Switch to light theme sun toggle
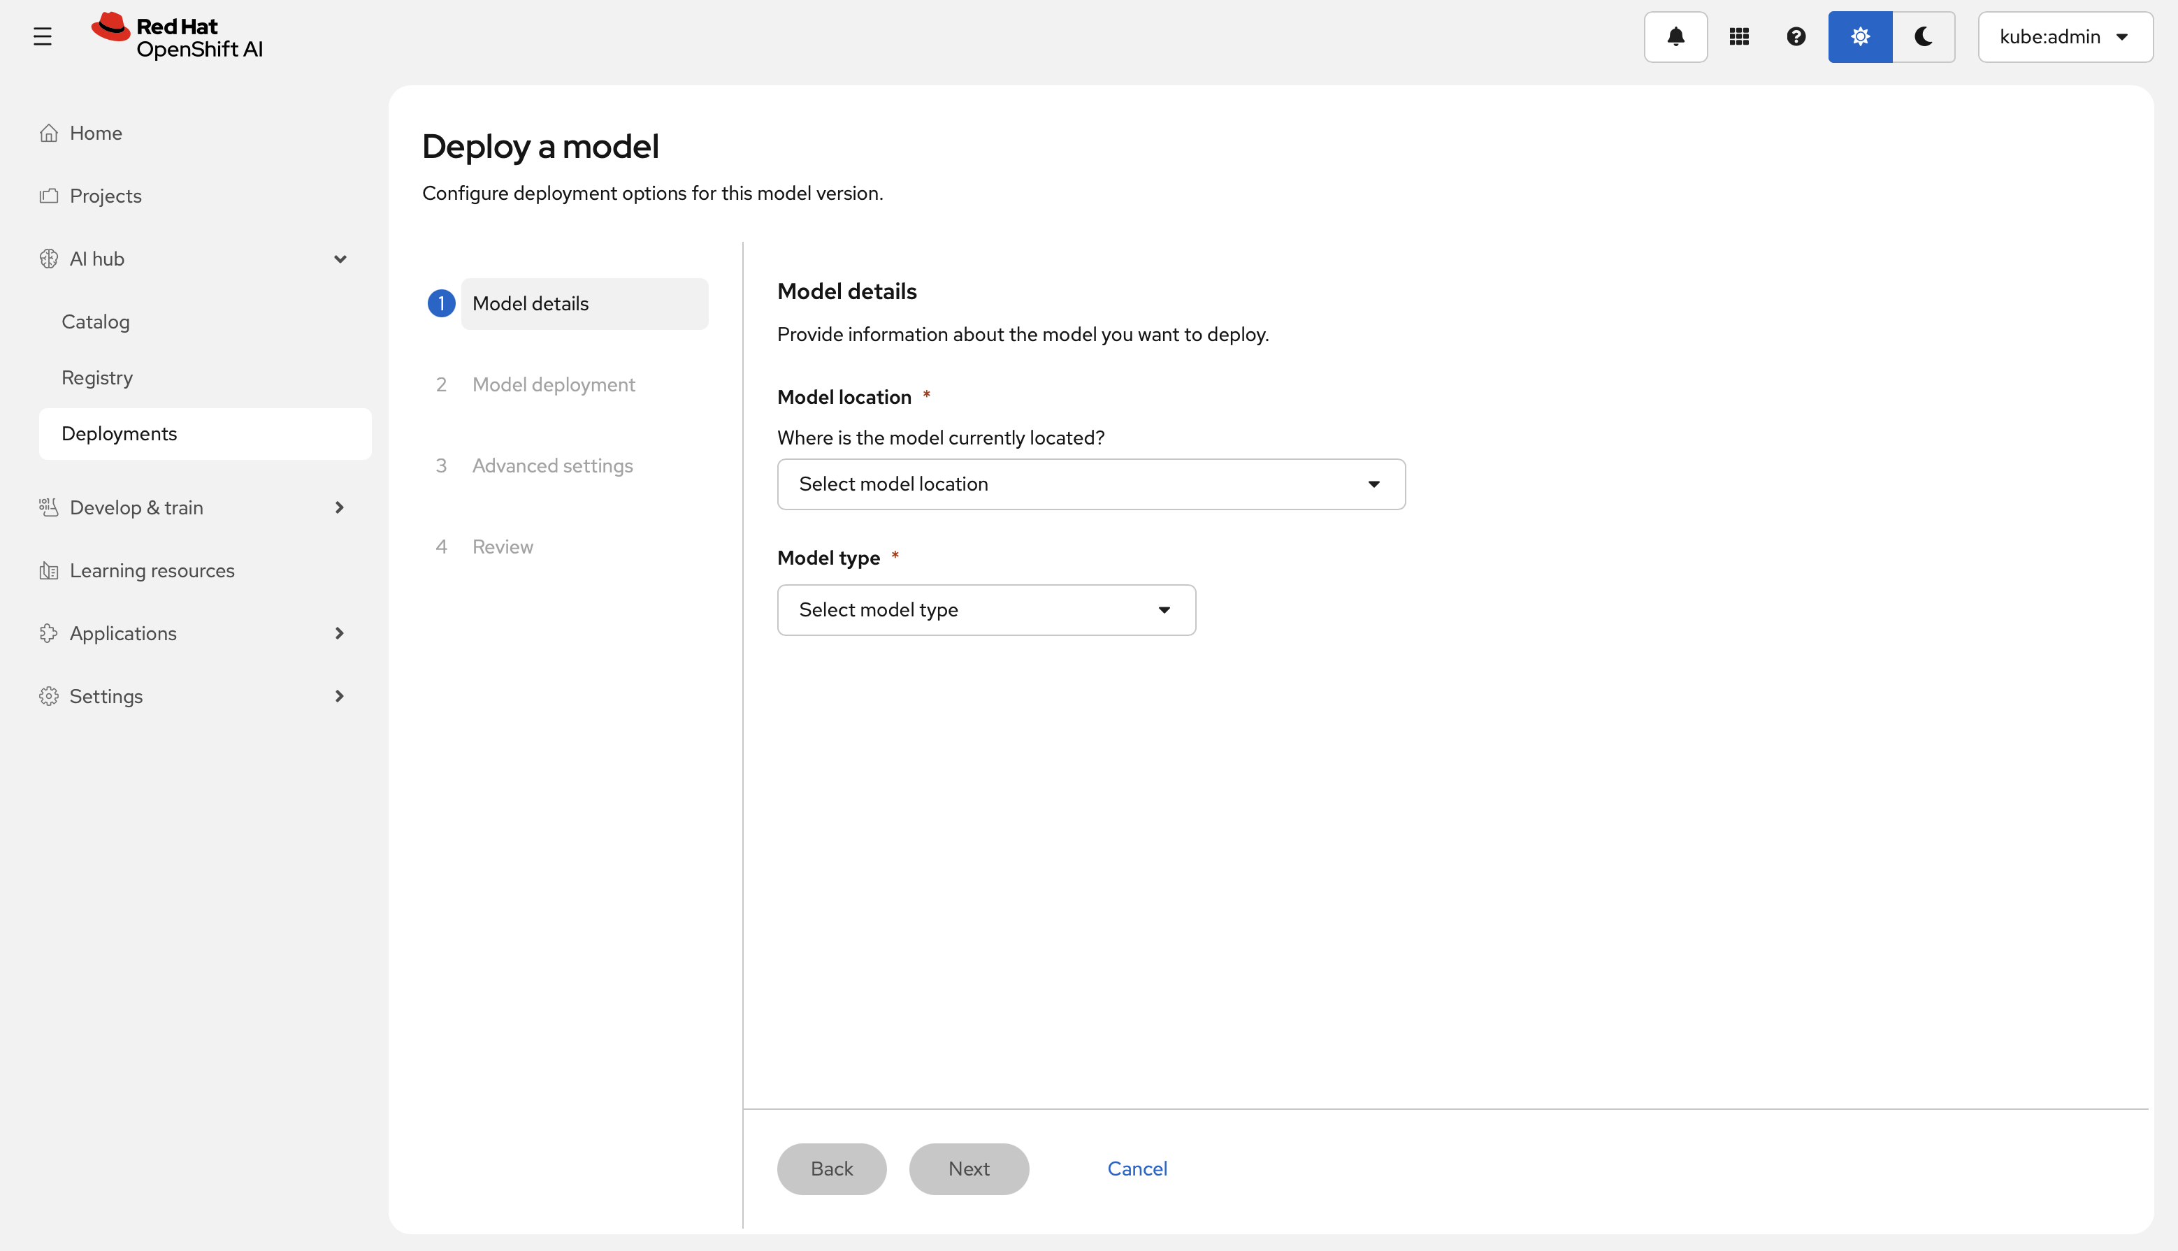Image resolution: width=2178 pixels, height=1251 pixels. 1859,37
